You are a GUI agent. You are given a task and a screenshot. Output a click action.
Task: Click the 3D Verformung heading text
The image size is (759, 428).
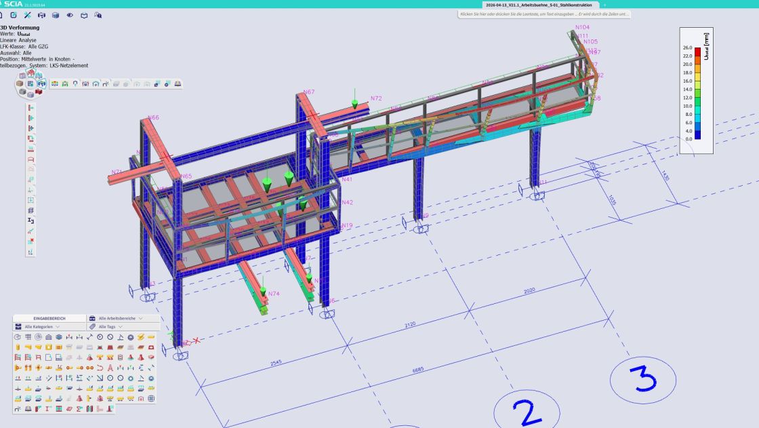pos(20,28)
